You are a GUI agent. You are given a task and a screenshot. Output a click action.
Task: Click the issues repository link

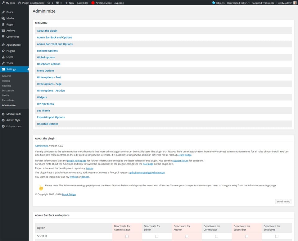pos(89,168)
